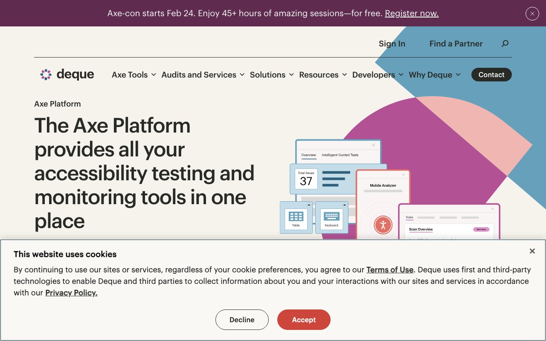Screen dimensions: 546x341
Task: Accept the cookie policy
Action: coord(304,320)
